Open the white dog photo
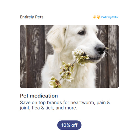Image resolution: width=140 pixels, height=140 pixels. pyautogui.click(x=69, y=56)
